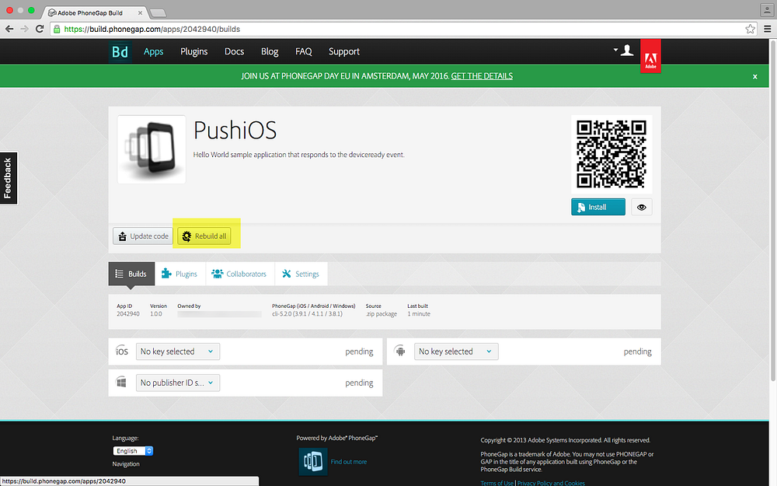777x486 pixels.
Task: Click the Windows platform icon
Action: click(x=121, y=383)
